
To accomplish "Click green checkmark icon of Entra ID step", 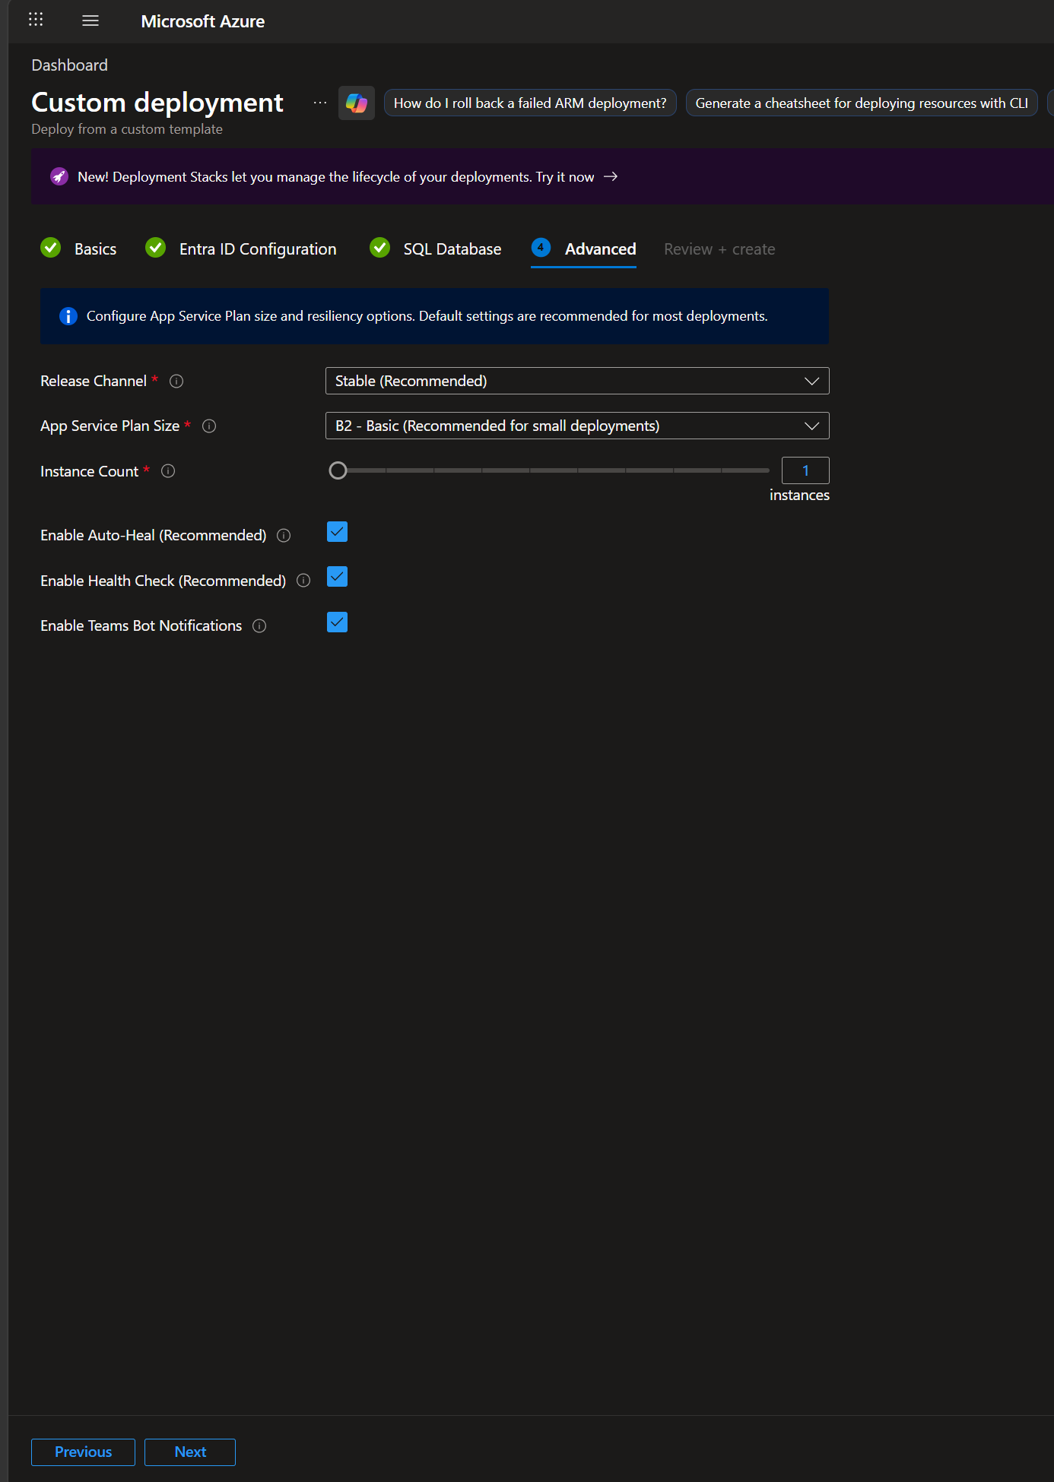I will tap(156, 248).
